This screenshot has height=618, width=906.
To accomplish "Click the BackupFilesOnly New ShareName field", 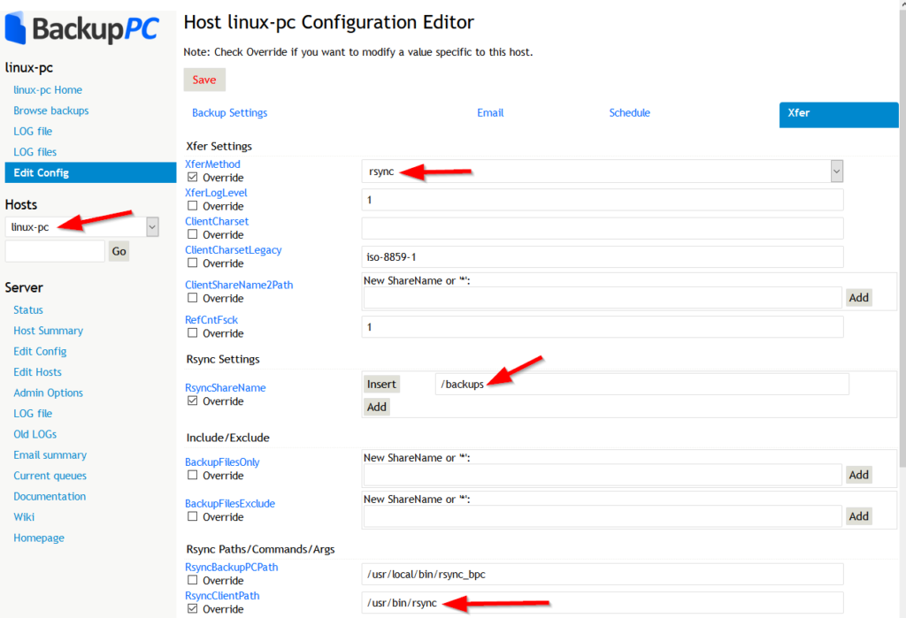I will pos(602,476).
